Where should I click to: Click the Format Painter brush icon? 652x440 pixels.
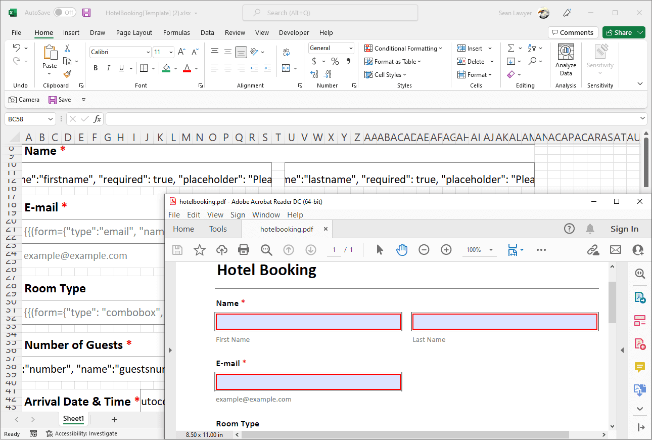[67, 74]
